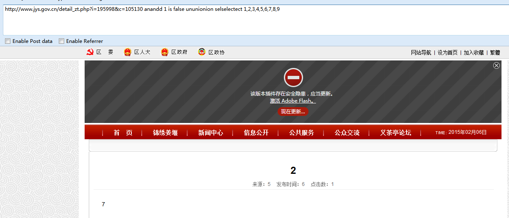
Task: Open the 区人大 link
Action: 142,52
